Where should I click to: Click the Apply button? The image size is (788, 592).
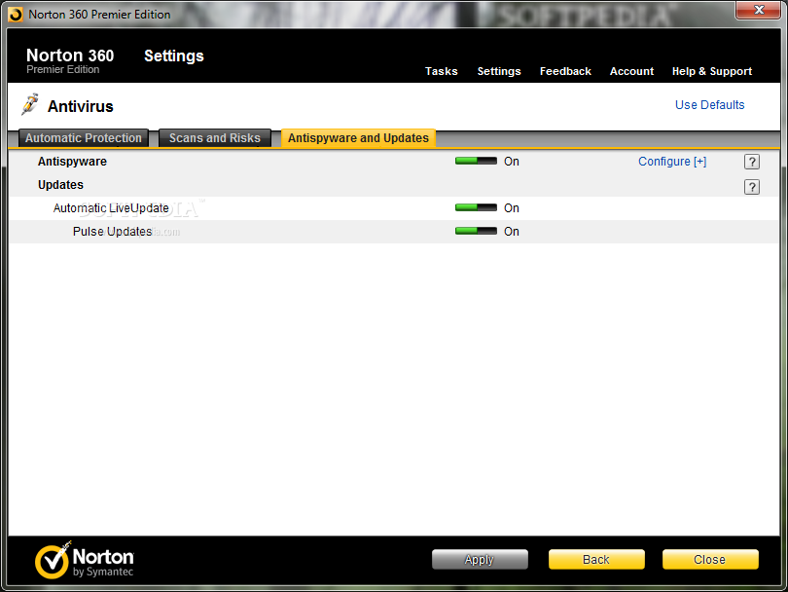[x=480, y=559]
